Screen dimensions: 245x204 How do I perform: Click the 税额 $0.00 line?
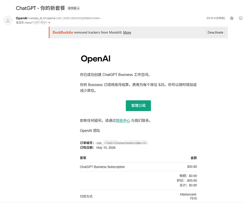(x=188, y=176)
